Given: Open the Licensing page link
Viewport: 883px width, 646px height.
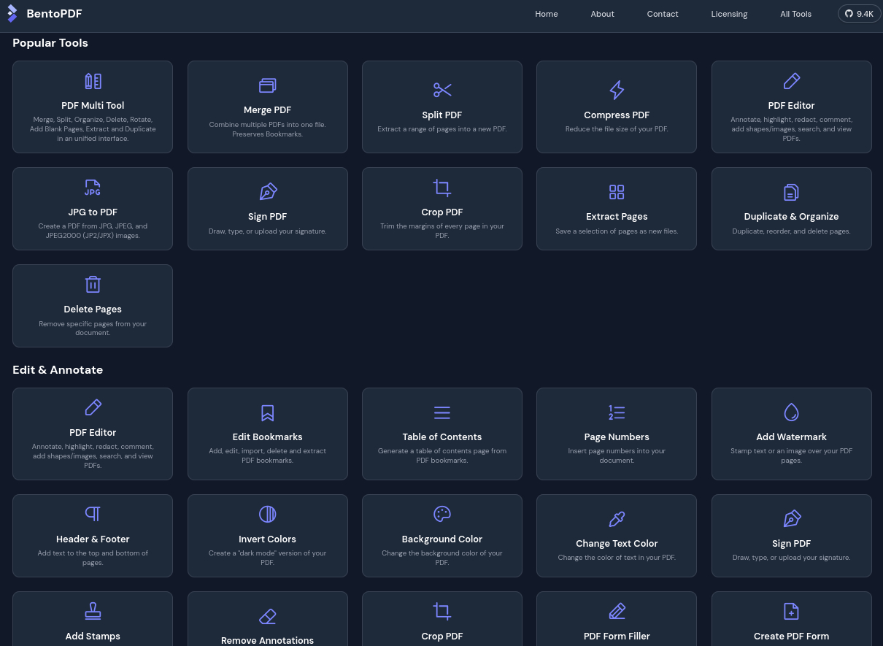Looking at the screenshot, I should (729, 14).
